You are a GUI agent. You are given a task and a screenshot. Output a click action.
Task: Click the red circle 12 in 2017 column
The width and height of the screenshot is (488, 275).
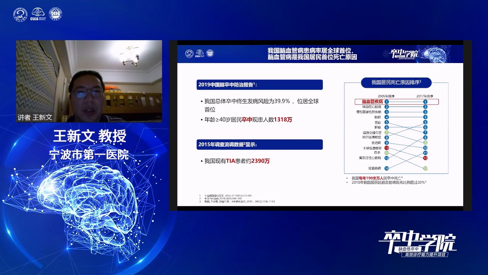425,158
